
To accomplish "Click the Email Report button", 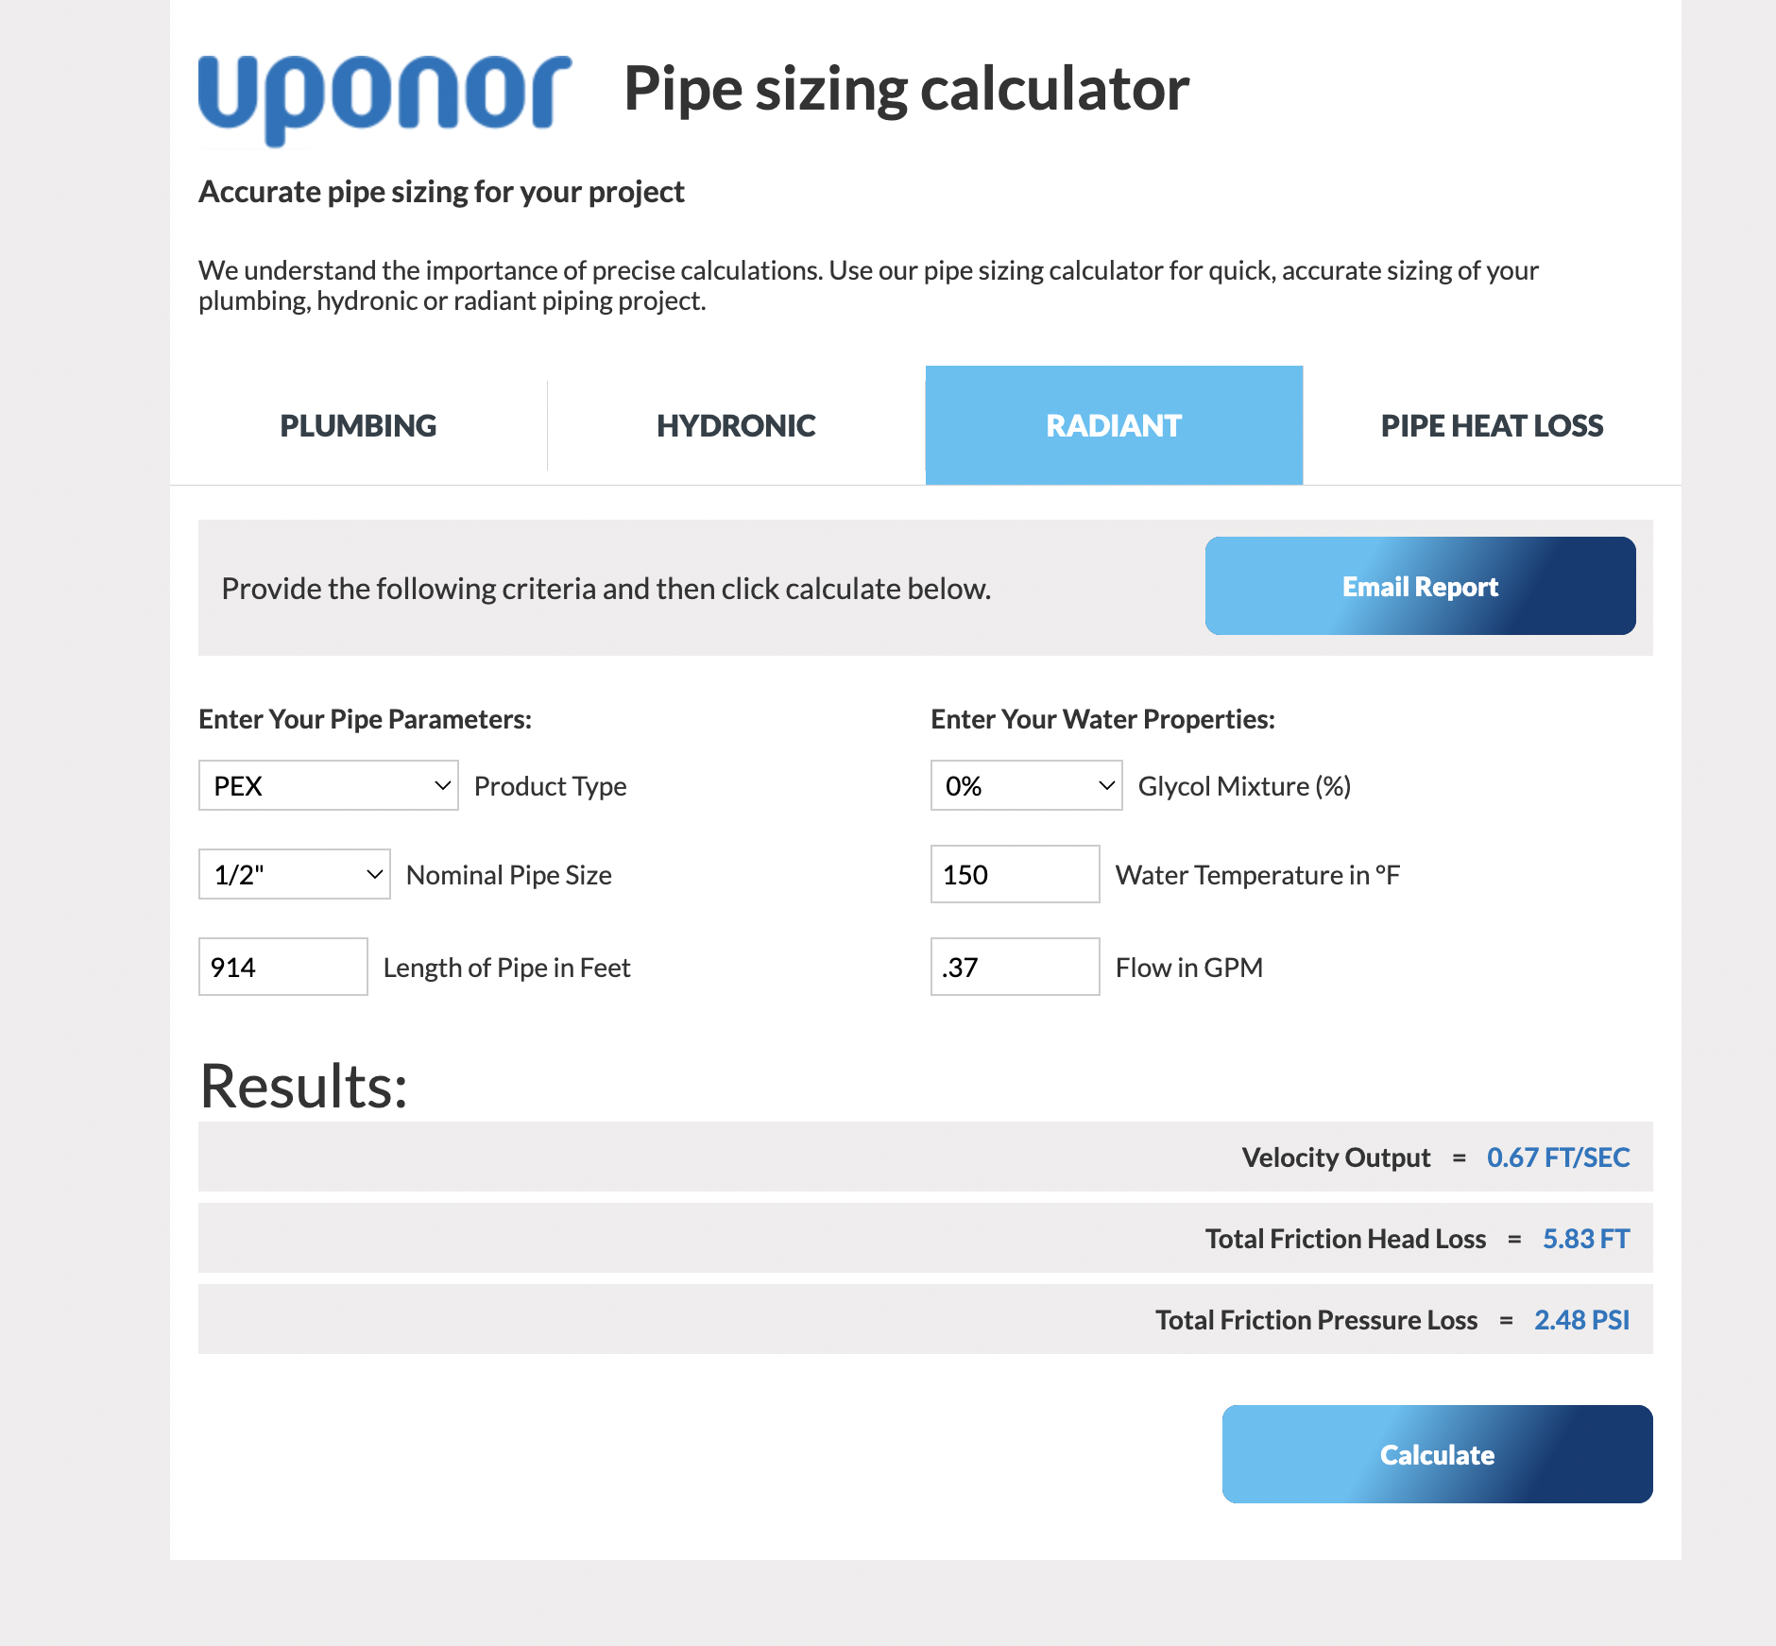I will click(x=1421, y=586).
